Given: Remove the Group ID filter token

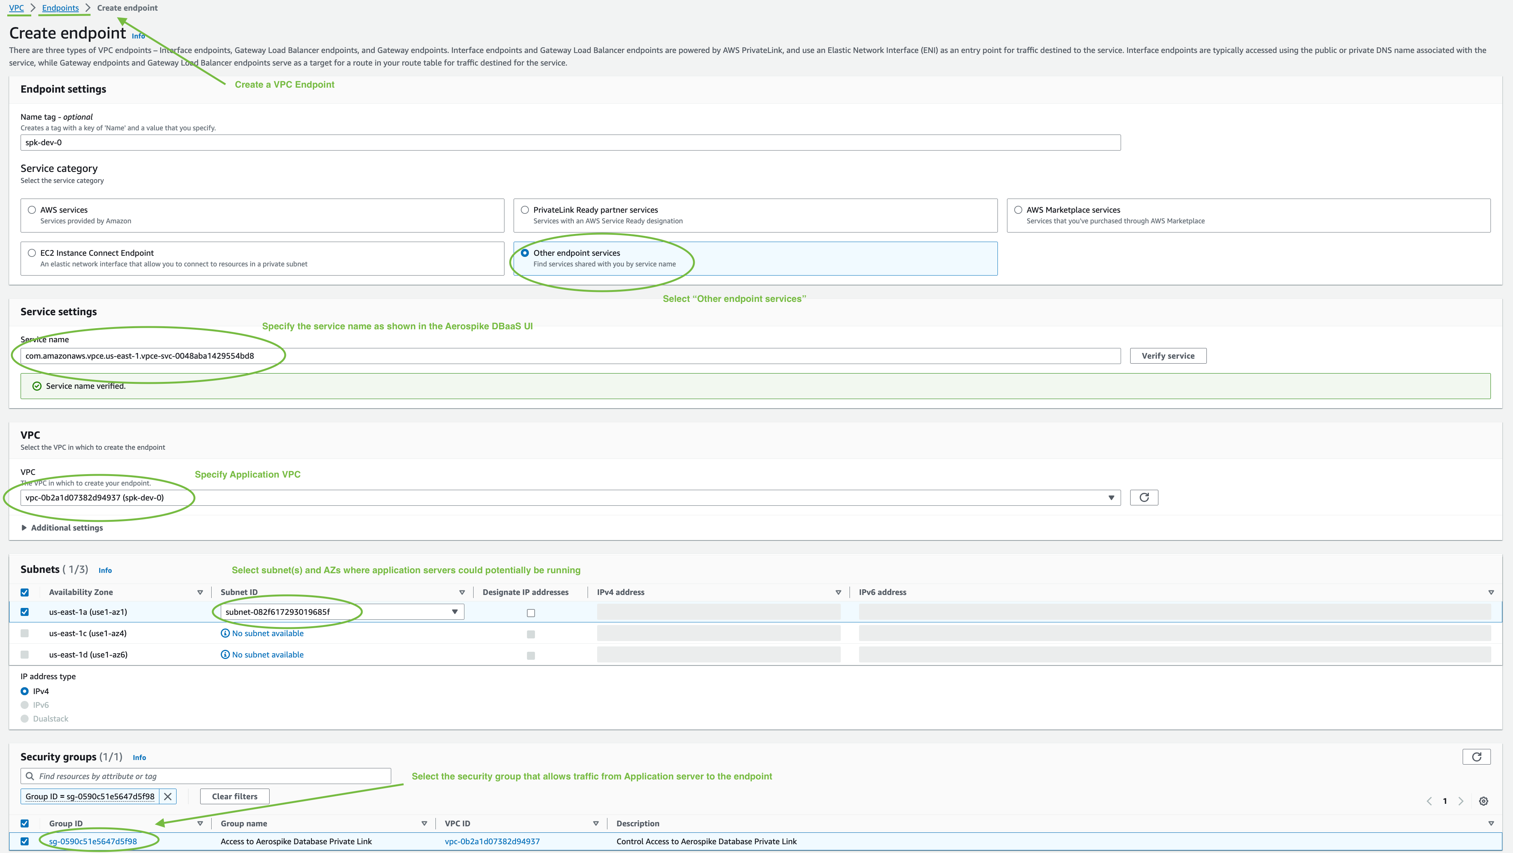Looking at the screenshot, I should coord(167,797).
